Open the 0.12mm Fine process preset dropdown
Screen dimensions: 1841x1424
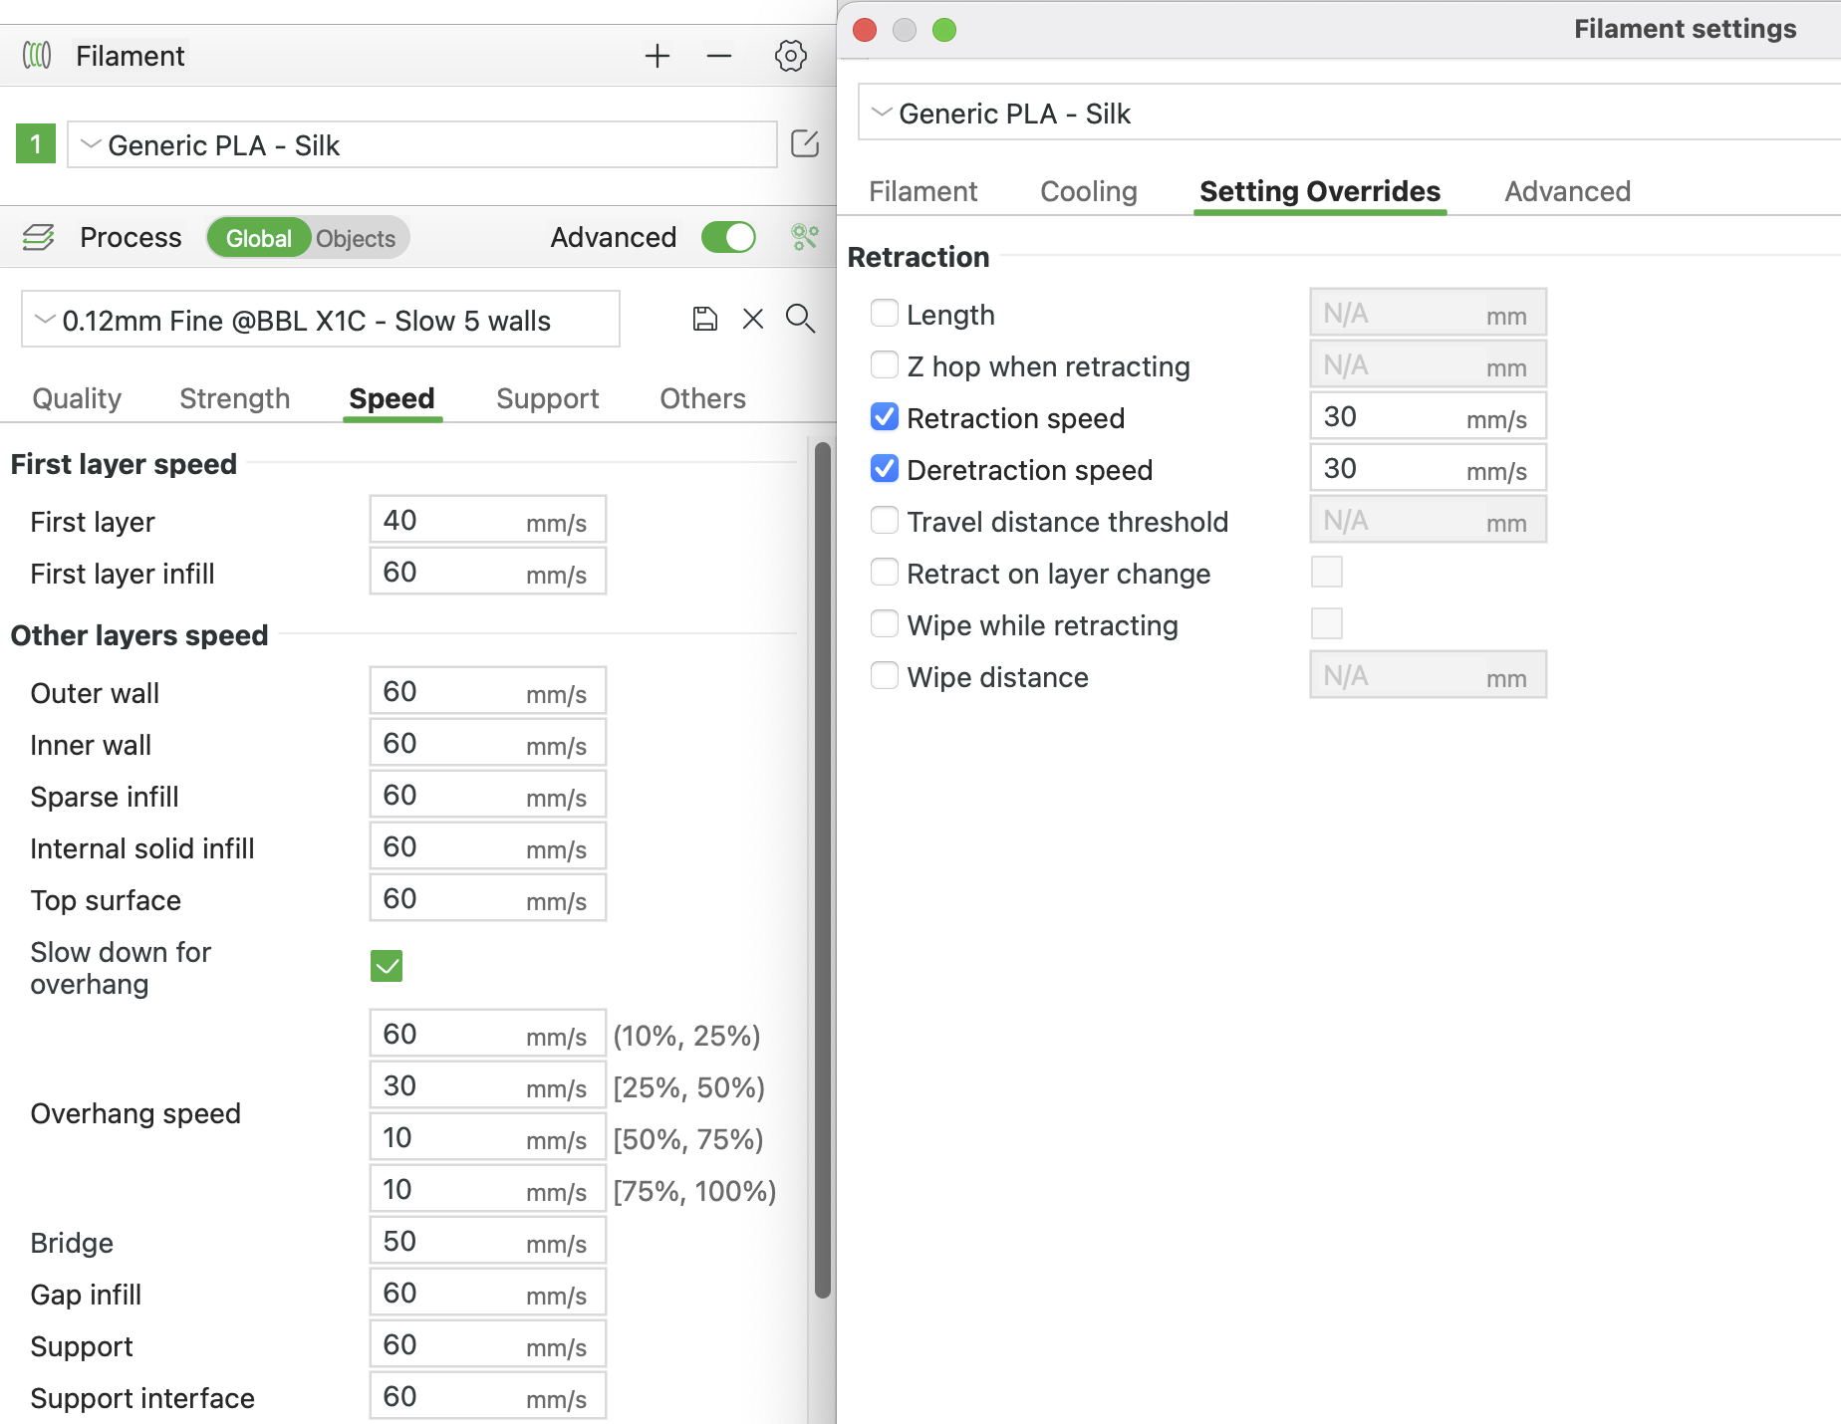click(44, 320)
